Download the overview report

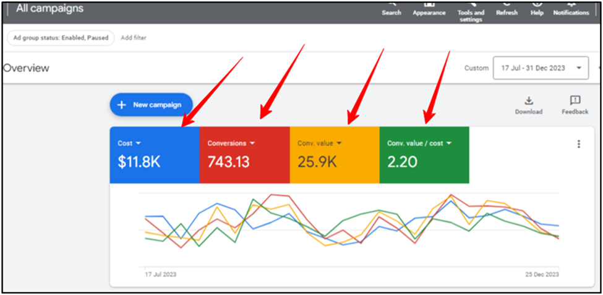(x=529, y=106)
